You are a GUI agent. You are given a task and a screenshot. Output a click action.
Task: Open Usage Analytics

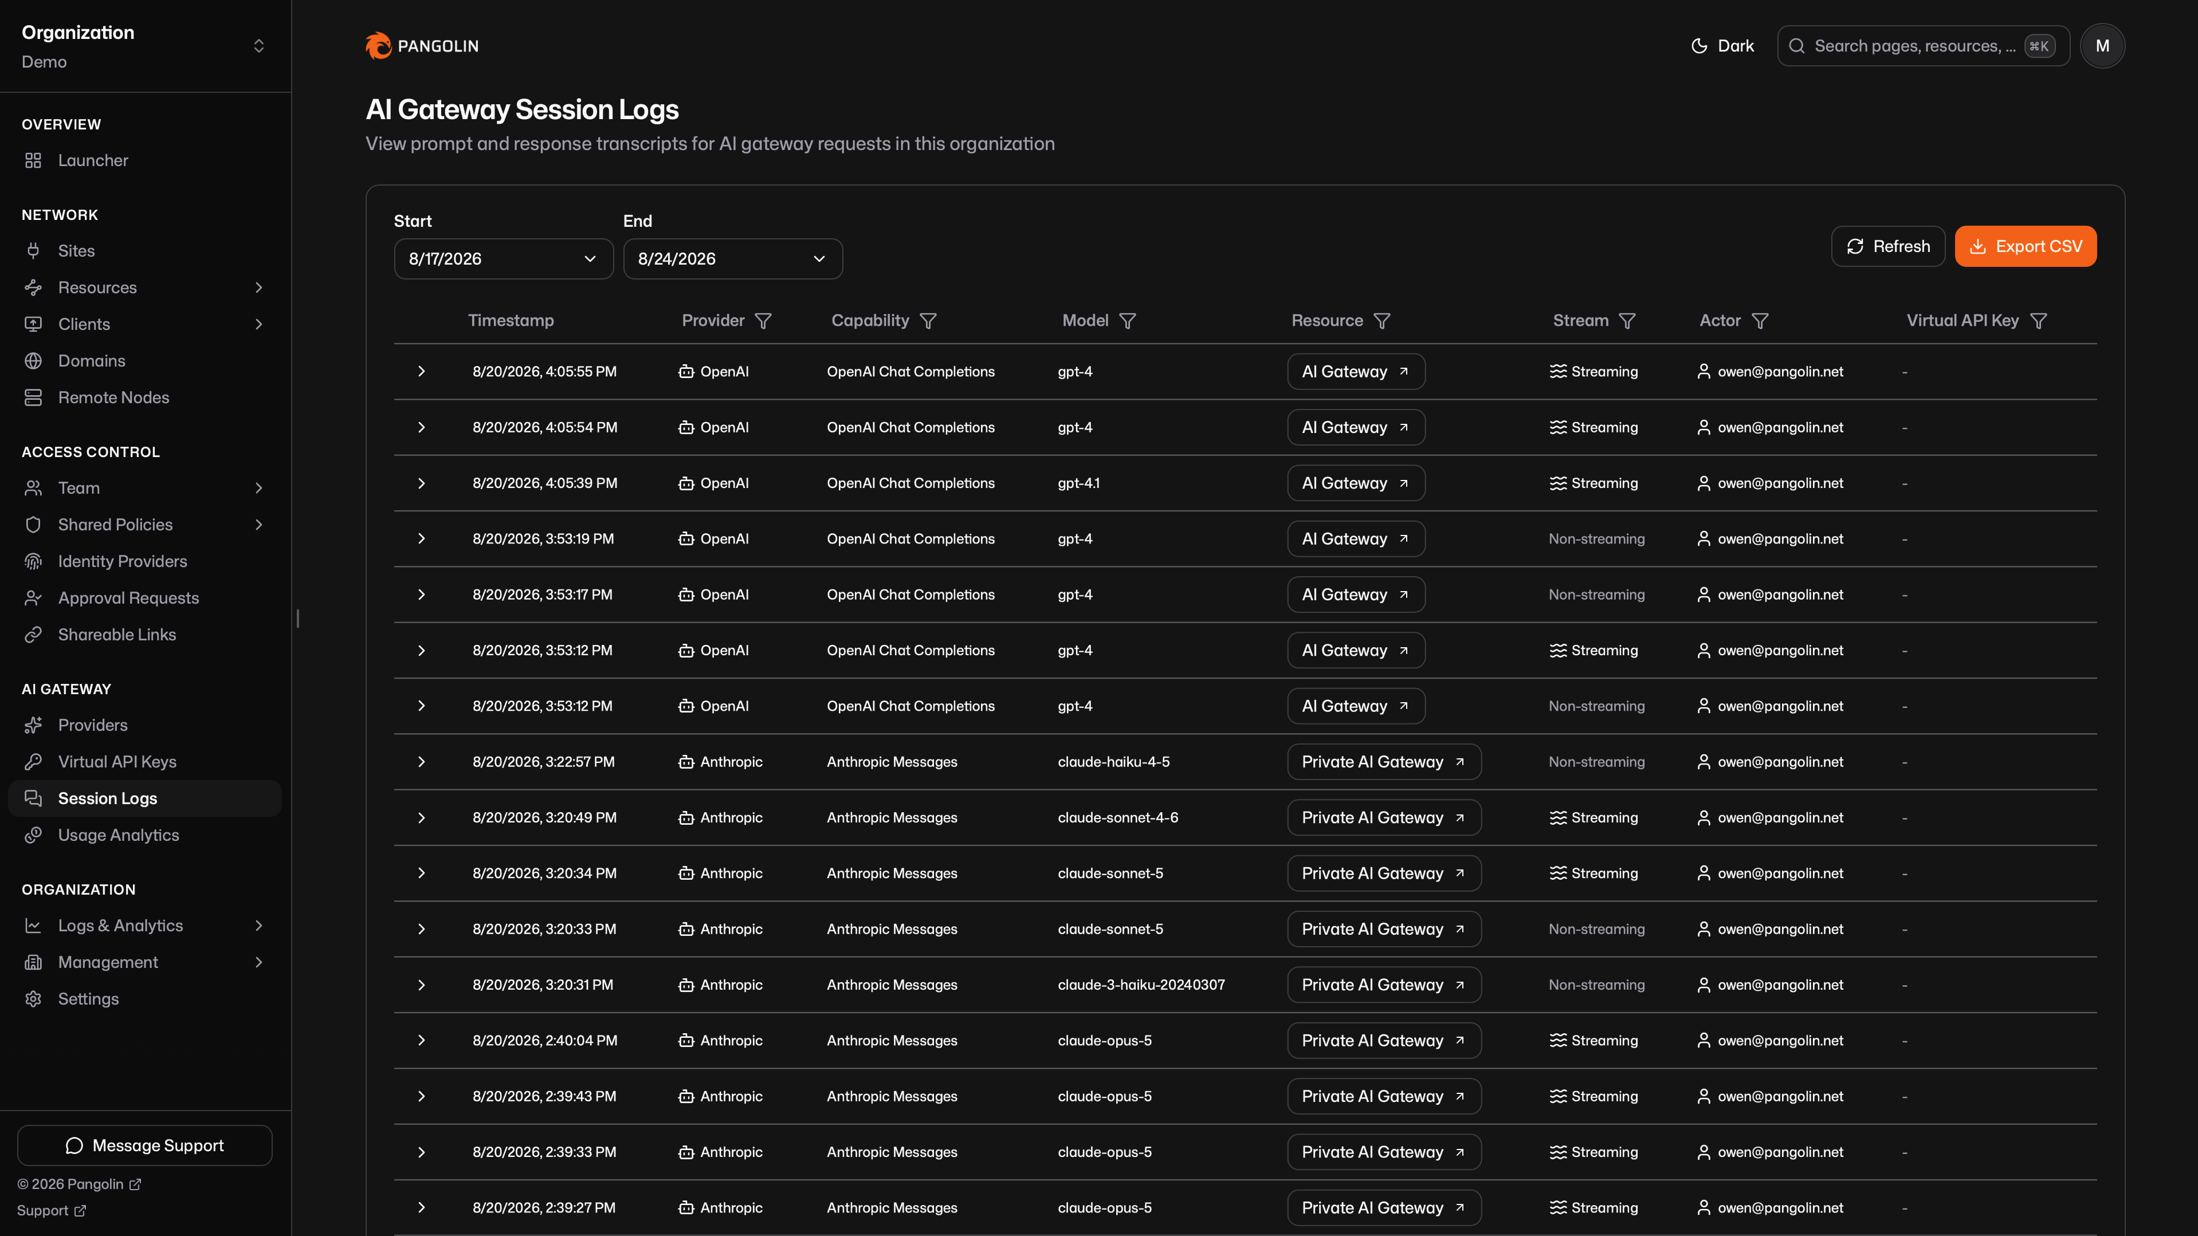pos(145,835)
